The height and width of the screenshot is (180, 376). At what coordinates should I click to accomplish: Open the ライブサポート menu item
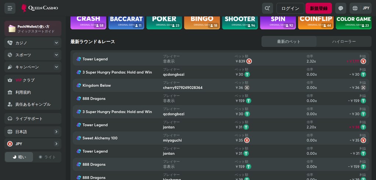point(33,119)
